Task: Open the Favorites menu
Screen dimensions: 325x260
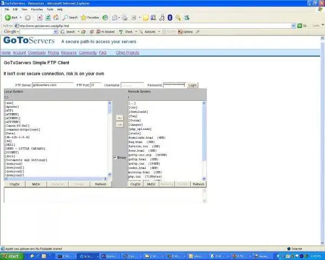Action: click(x=37, y=9)
